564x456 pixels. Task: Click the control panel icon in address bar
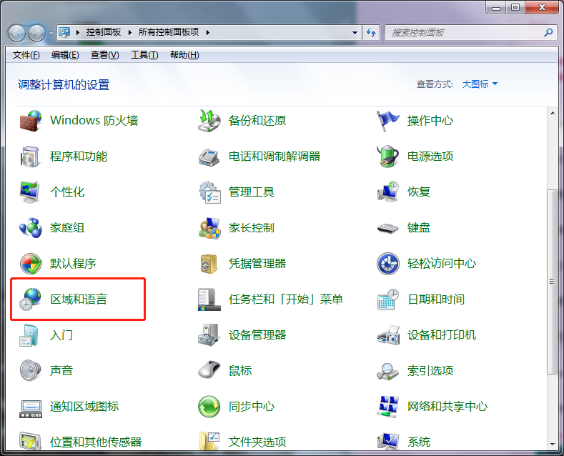point(64,32)
